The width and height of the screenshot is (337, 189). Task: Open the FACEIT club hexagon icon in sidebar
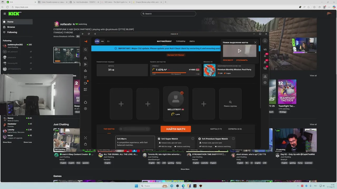85,102
